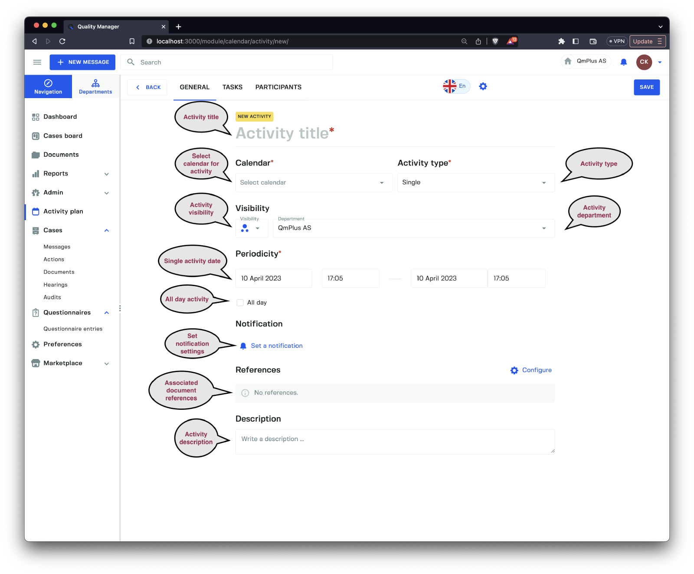The image size is (694, 574).
Task: Click the SAVE button
Action: click(x=646, y=87)
